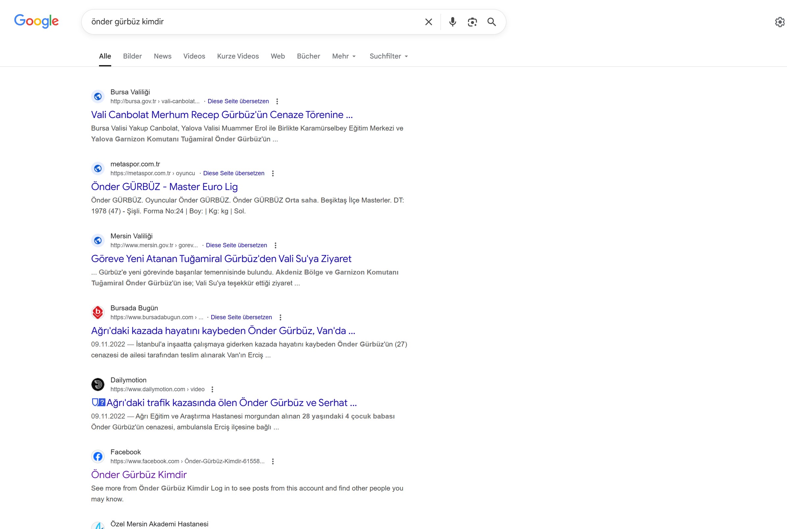Click the Mersin Valiliği site name
Screen dimensions: 787x529
point(131,236)
